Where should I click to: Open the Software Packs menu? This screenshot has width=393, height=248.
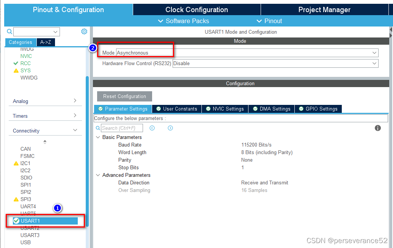[x=184, y=21]
